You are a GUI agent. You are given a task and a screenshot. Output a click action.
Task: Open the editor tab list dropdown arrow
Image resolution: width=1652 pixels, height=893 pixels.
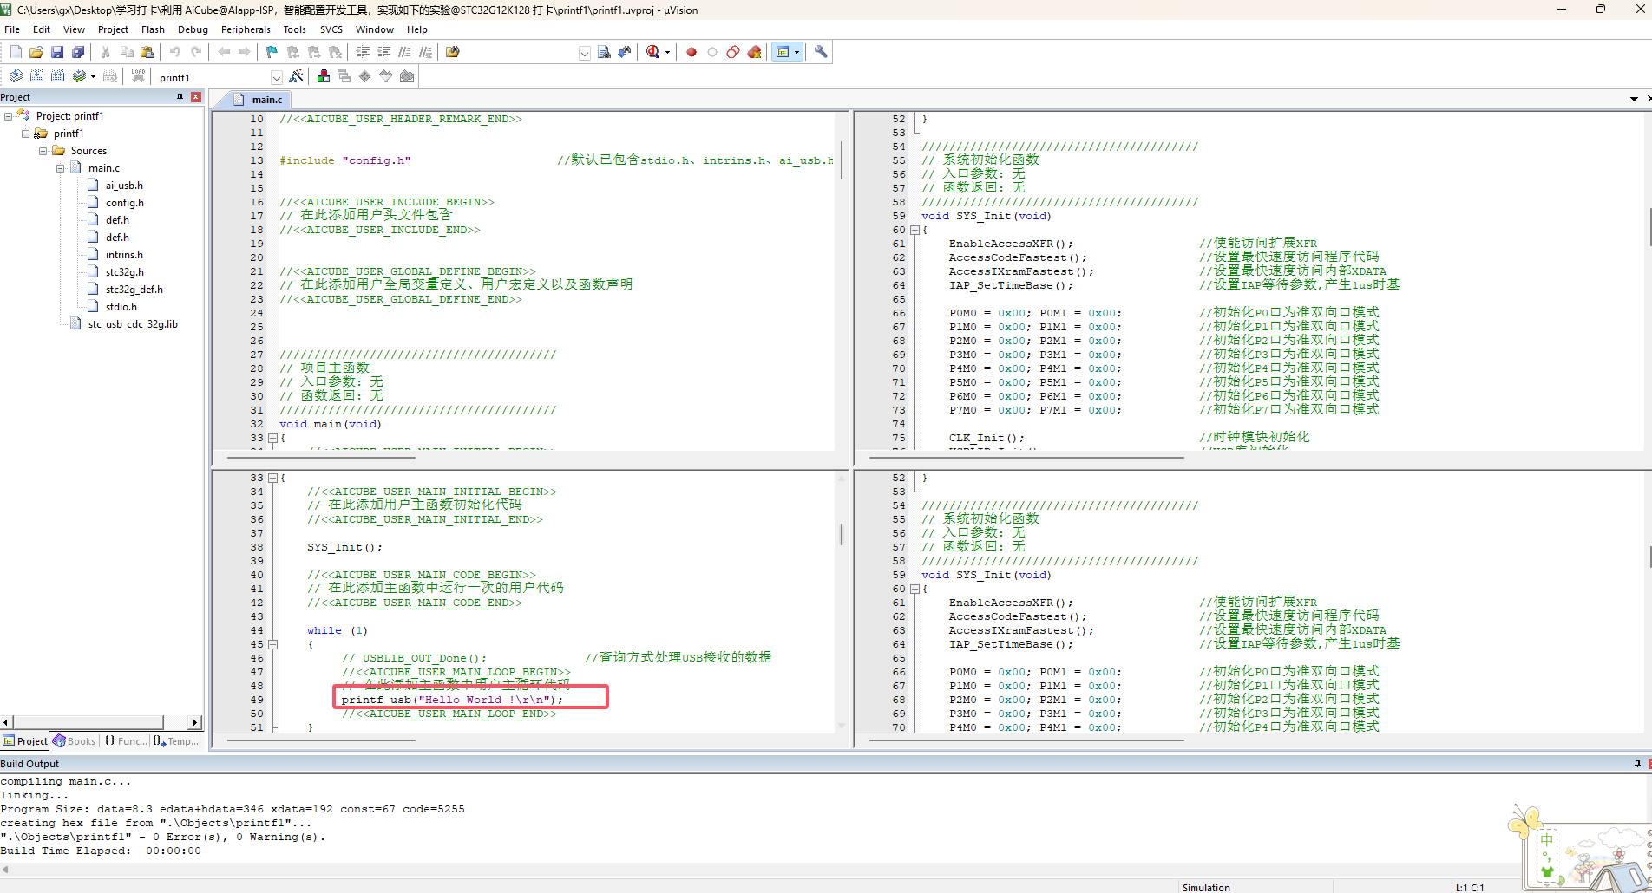1634,99
